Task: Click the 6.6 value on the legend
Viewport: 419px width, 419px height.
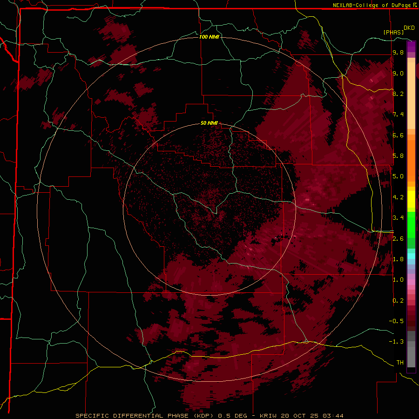Action: pyautogui.click(x=398, y=135)
